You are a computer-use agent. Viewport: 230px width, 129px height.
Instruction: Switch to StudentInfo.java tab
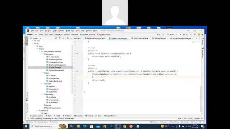click(x=160, y=38)
